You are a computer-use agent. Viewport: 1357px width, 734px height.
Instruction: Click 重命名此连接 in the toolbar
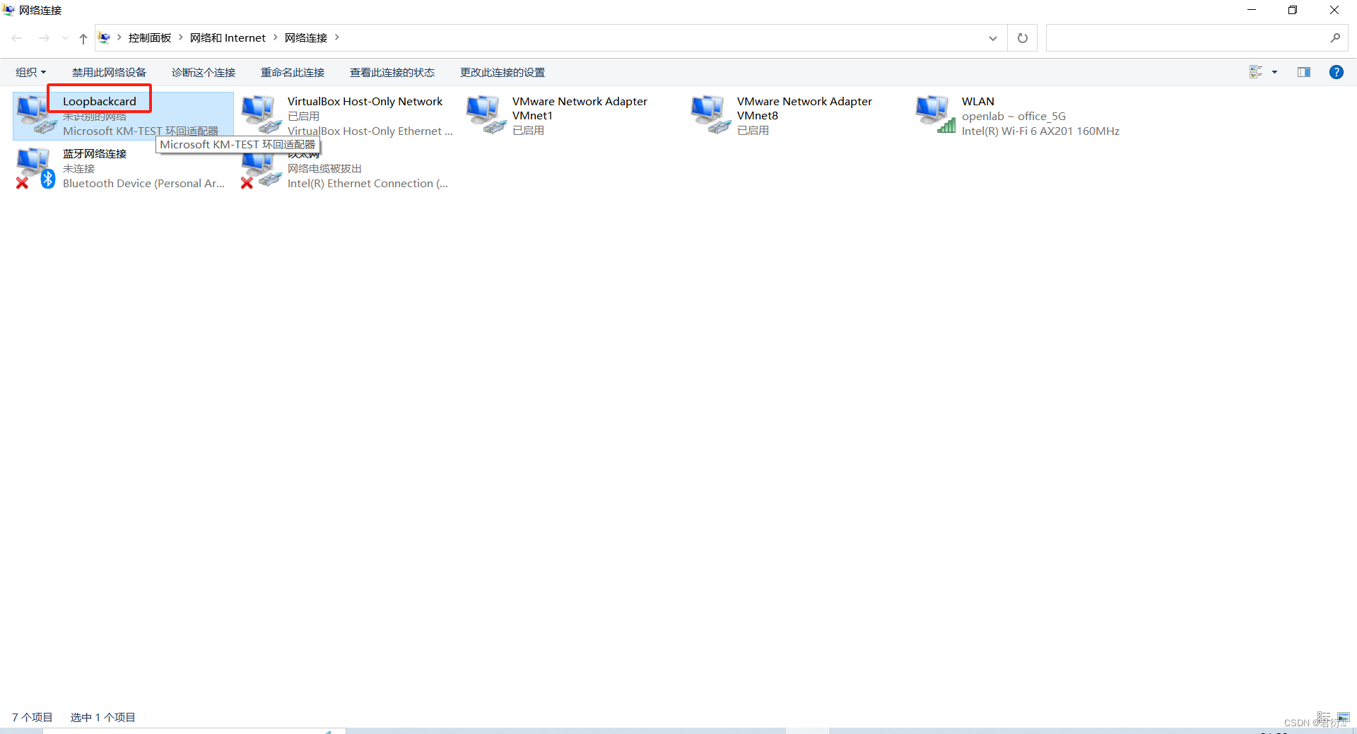point(293,73)
